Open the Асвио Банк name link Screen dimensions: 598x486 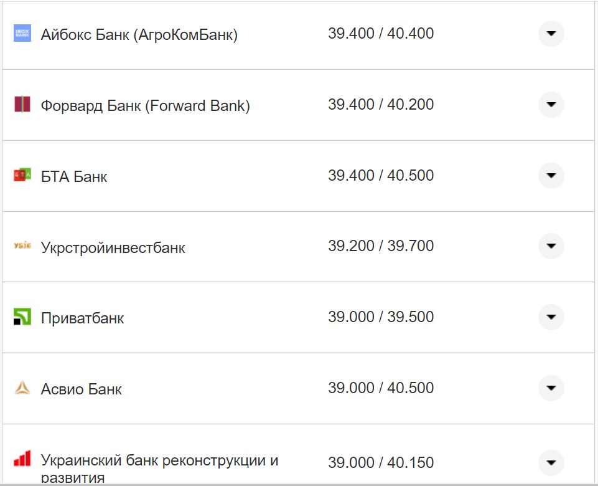tap(81, 388)
